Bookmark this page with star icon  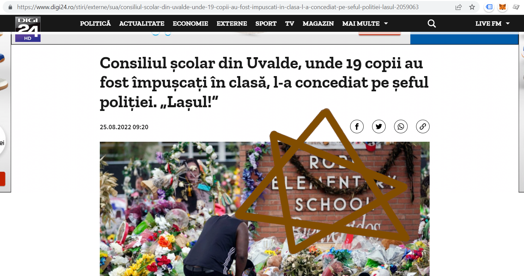click(x=472, y=7)
